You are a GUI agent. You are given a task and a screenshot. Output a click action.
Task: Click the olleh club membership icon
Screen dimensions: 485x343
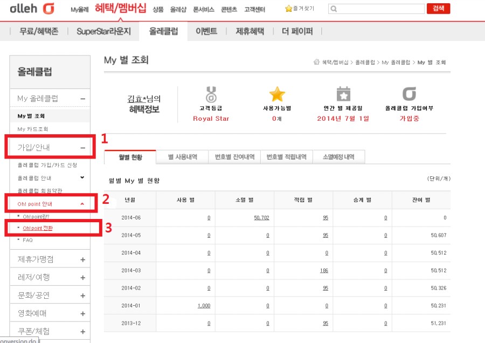pos(410,94)
